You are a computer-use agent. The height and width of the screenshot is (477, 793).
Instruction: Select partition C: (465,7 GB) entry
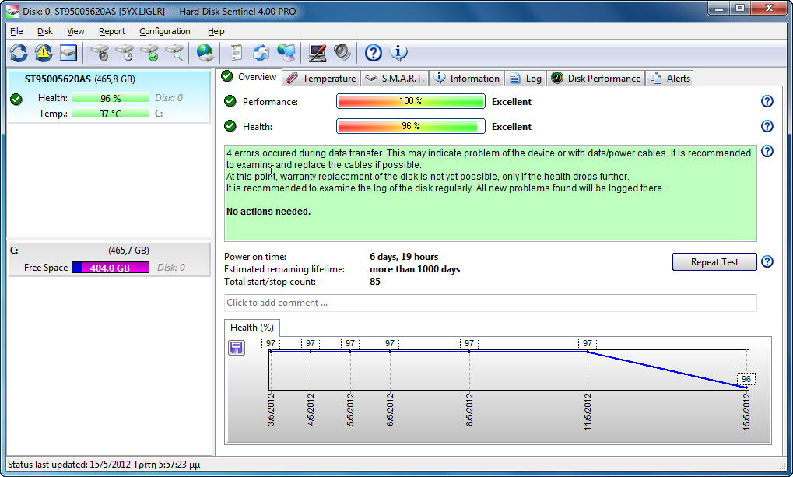pyautogui.click(x=109, y=259)
